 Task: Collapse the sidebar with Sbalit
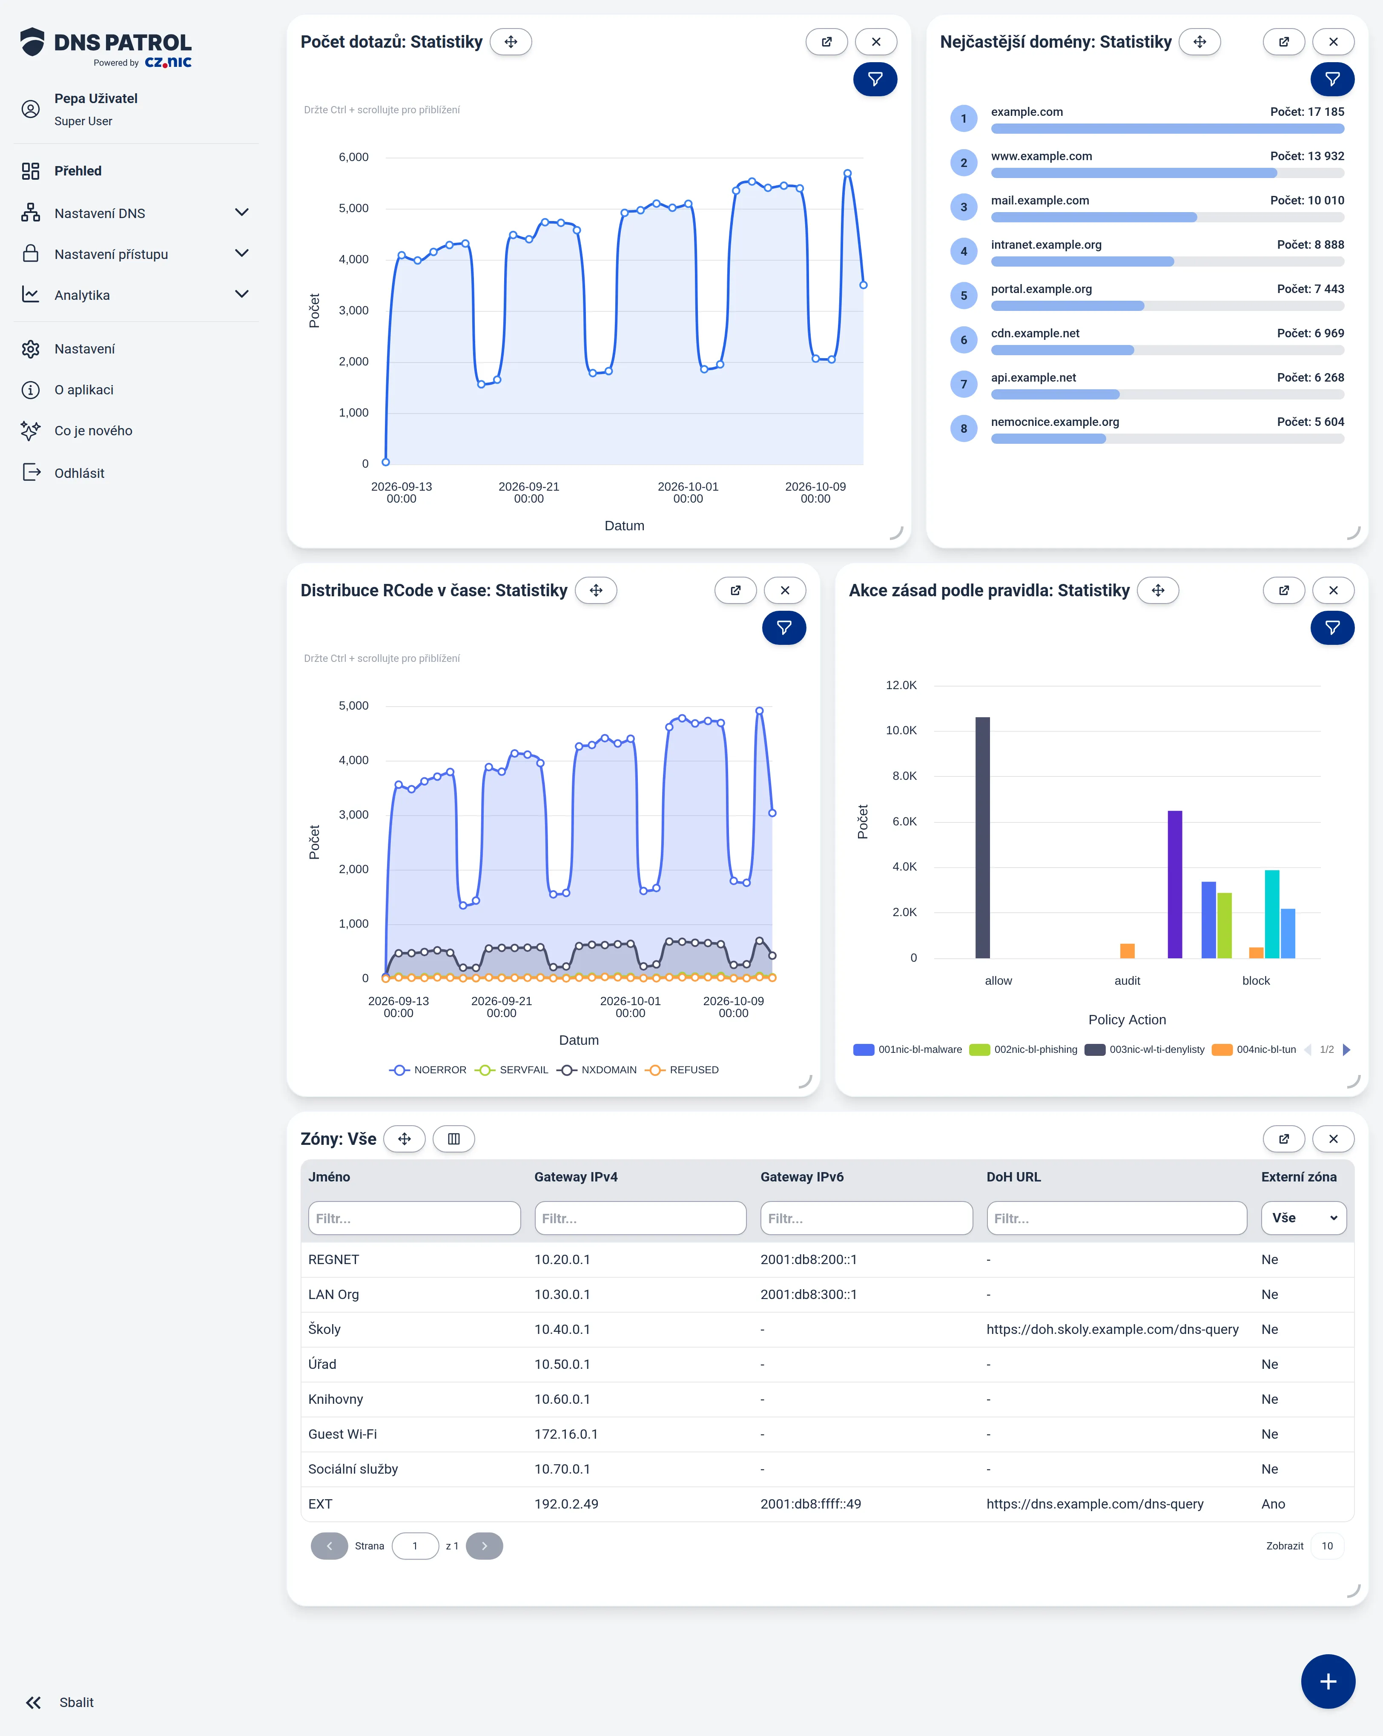[60, 1702]
